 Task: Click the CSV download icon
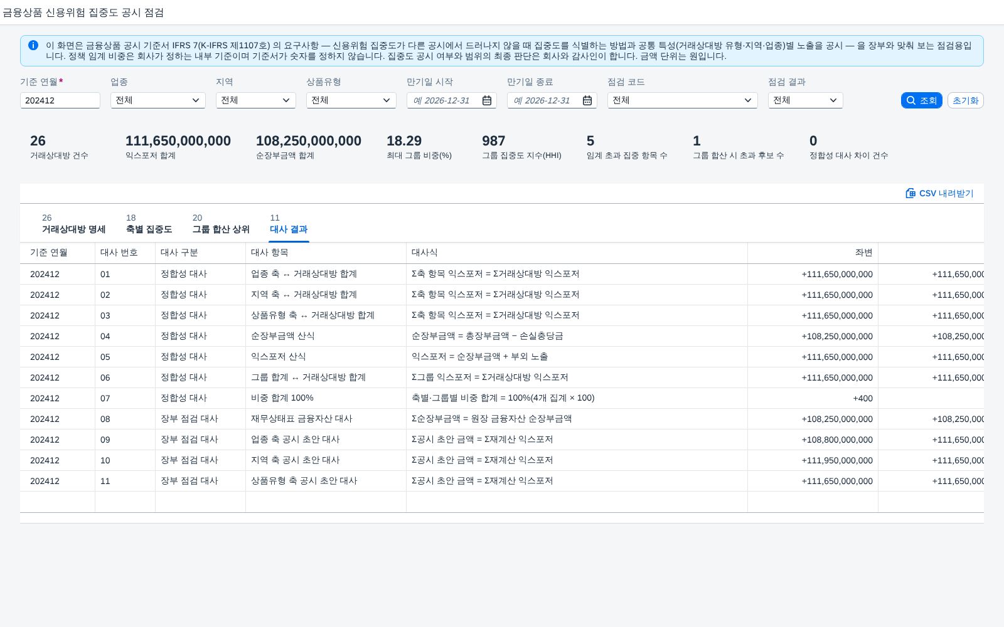(911, 193)
